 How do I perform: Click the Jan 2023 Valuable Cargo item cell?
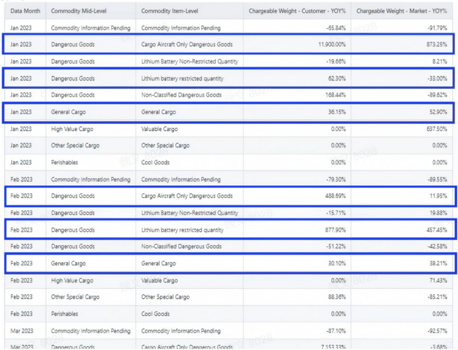coord(159,129)
